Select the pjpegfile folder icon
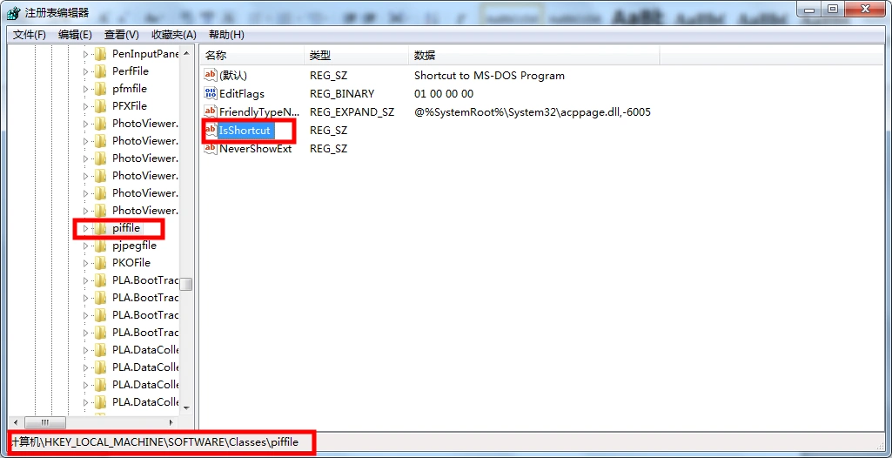892x458 pixels. click(101, 246)
